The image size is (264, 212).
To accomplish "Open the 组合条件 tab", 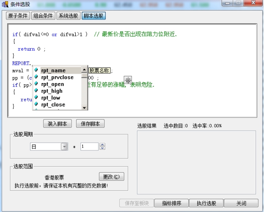I will (43, 16).
